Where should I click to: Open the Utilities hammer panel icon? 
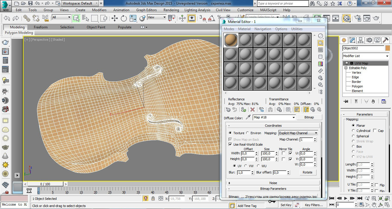pyautogui.click(x=386, y=40)
